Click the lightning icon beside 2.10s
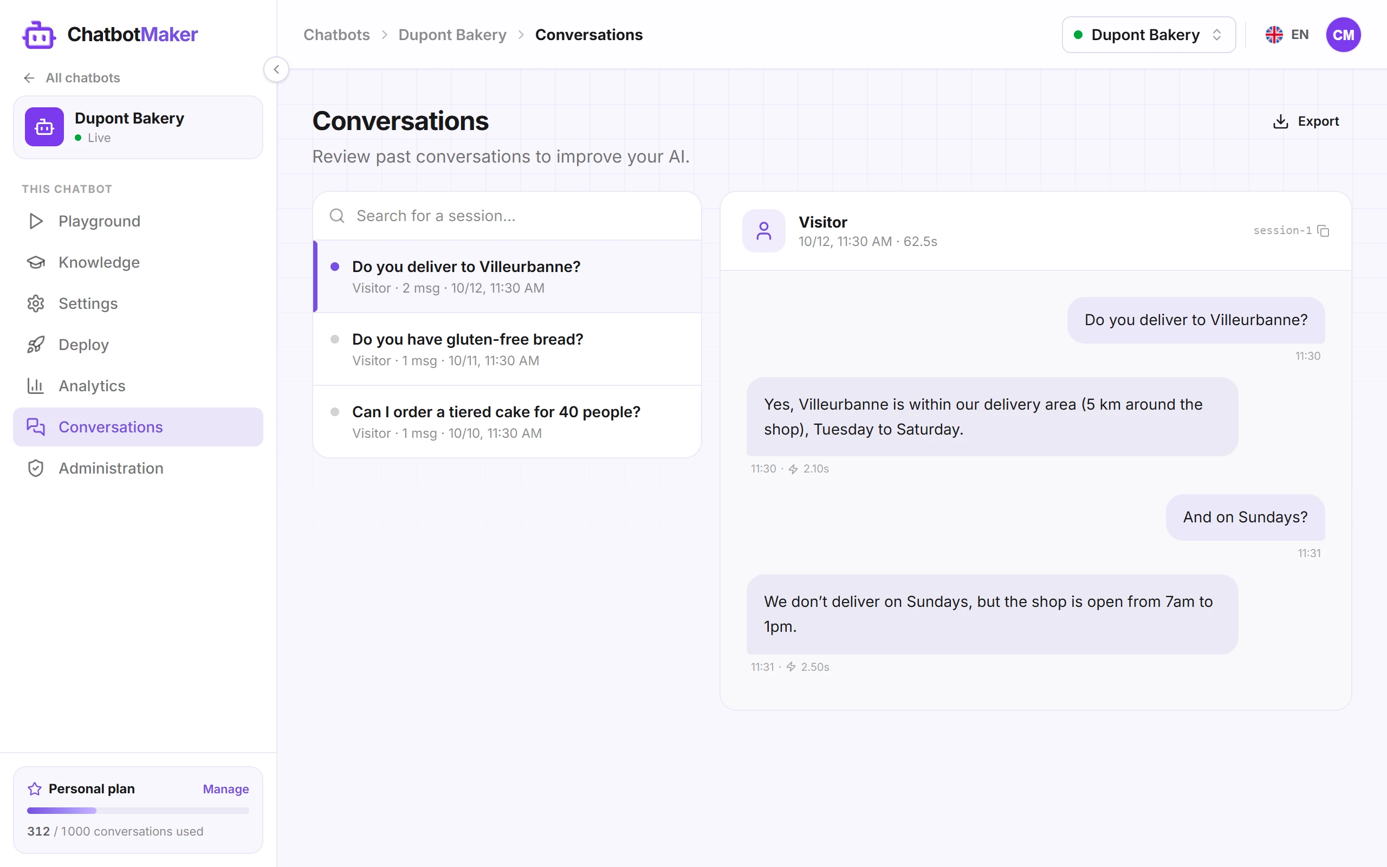1387x867 pixels. (793, 469)
